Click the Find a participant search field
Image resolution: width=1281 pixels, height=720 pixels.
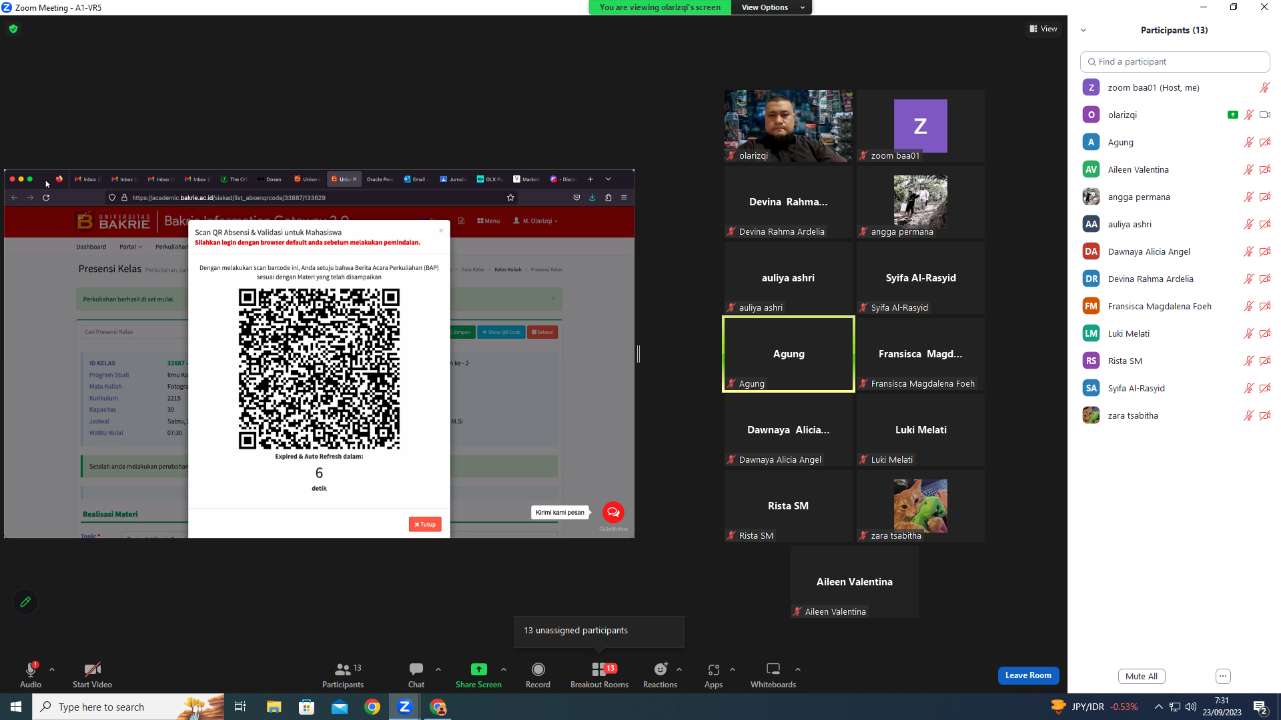pyautogui.click(x=1175, y=61)
